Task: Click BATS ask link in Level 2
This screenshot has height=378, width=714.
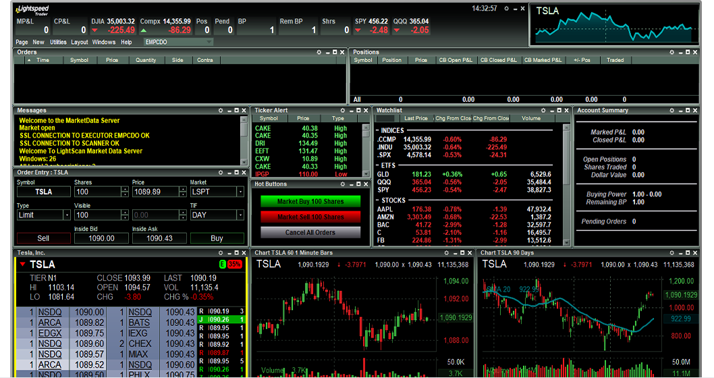Action: click(x=139, y=323)
